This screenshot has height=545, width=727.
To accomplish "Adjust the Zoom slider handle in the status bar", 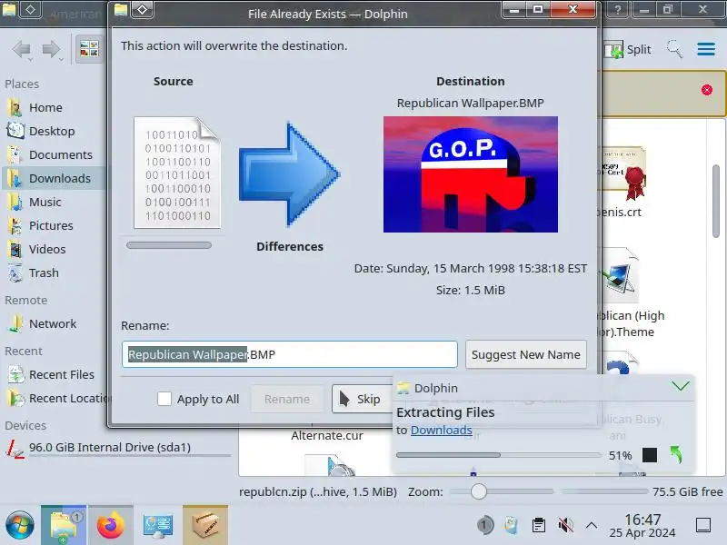I will (479, 491).
